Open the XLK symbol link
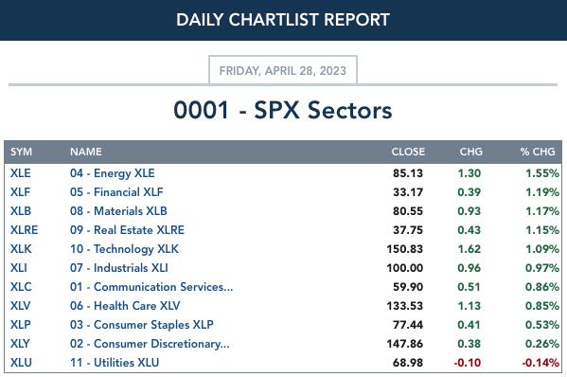This screenshot has height=377, width=567. [21, 249]
